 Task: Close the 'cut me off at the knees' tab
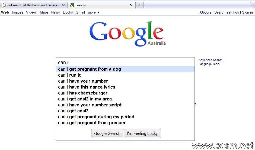63,5
